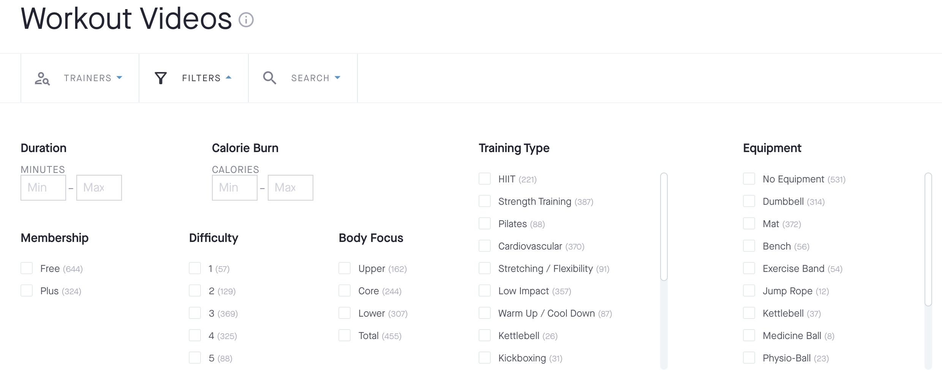Open the Trainers menu label
This screenshot has width=942, height=383.
pyautogui.click(x=88, y=78)
